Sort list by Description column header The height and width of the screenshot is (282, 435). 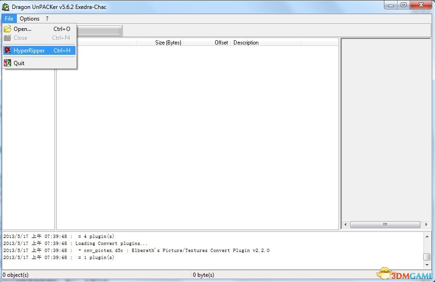(x=265, y=43)
